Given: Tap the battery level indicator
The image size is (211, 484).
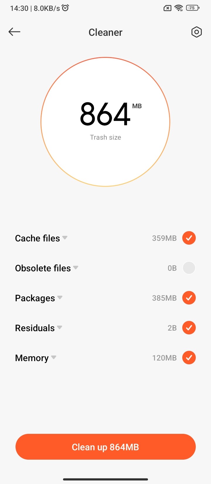Looking at the screenshot, I should [192, 8].
